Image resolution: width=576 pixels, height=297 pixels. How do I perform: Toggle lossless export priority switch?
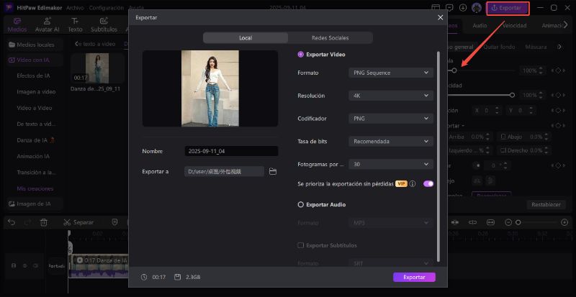coord(428,183)
